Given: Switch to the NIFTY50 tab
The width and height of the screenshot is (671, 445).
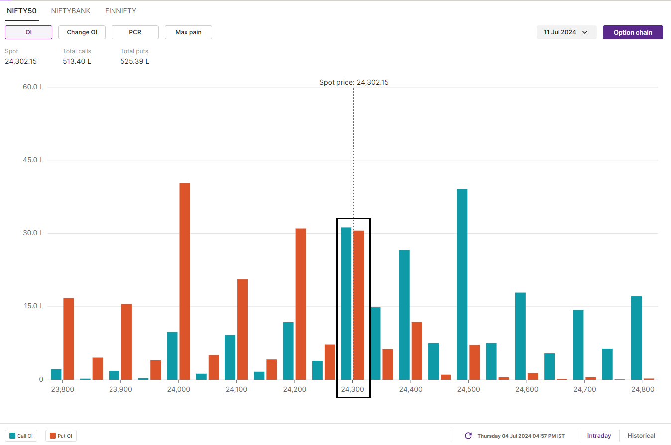Looking at the screenshot, I should [22, 11].
